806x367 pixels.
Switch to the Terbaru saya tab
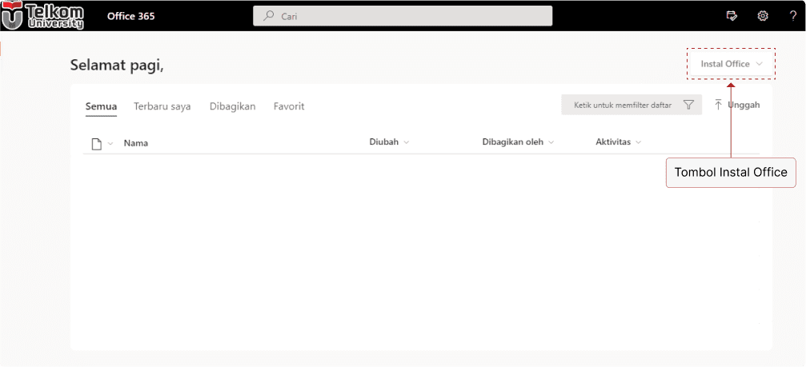pos(162,106)
